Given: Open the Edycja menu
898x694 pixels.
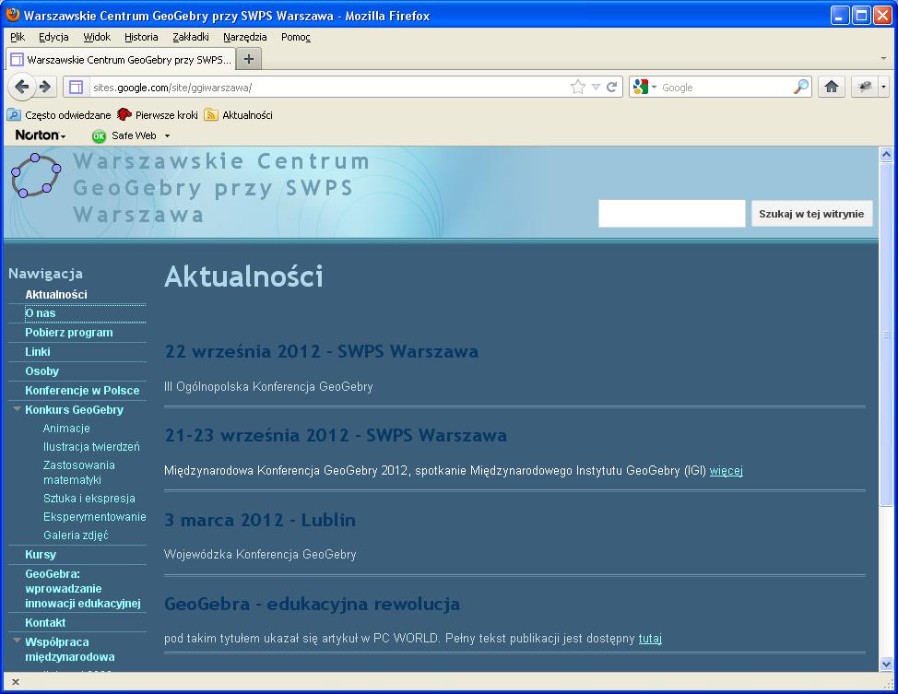Looking at the screenshot, I should pos(53,37).
